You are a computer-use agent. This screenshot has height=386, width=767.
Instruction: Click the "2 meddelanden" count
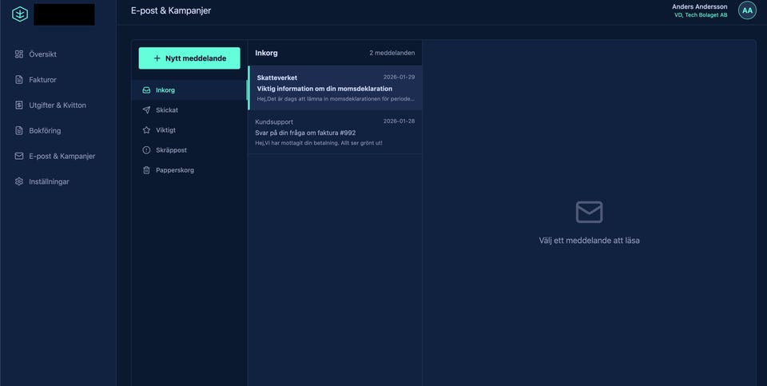[x=391, y=53]
